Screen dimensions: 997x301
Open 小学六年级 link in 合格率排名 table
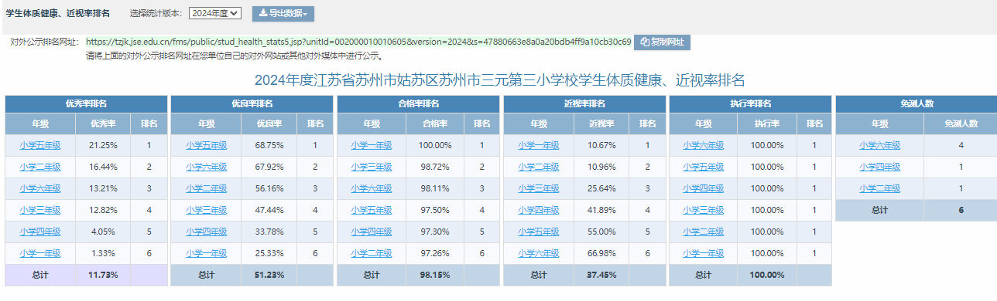(x=372, y=188)
